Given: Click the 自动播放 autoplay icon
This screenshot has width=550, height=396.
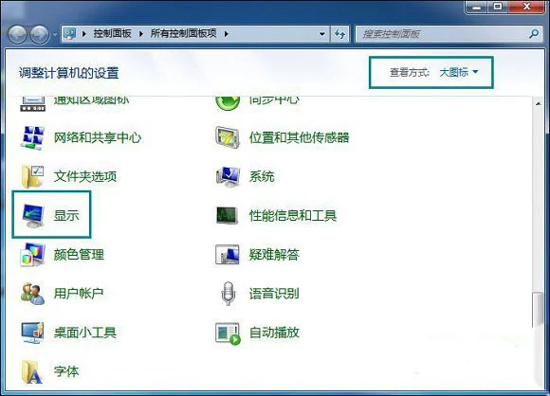Looking at the screenshot, I should click(x=228, y=333).
